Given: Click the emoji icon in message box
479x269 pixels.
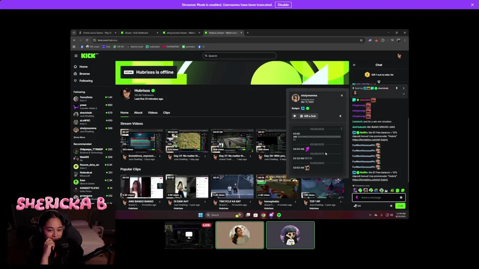Looking at the screenshot, I should (401, 198).
